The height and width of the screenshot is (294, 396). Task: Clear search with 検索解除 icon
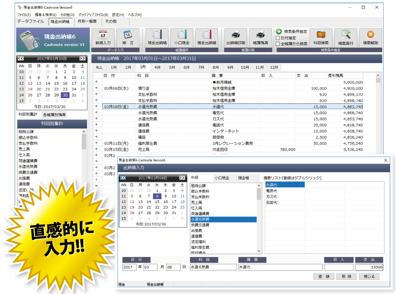point(370,35)
